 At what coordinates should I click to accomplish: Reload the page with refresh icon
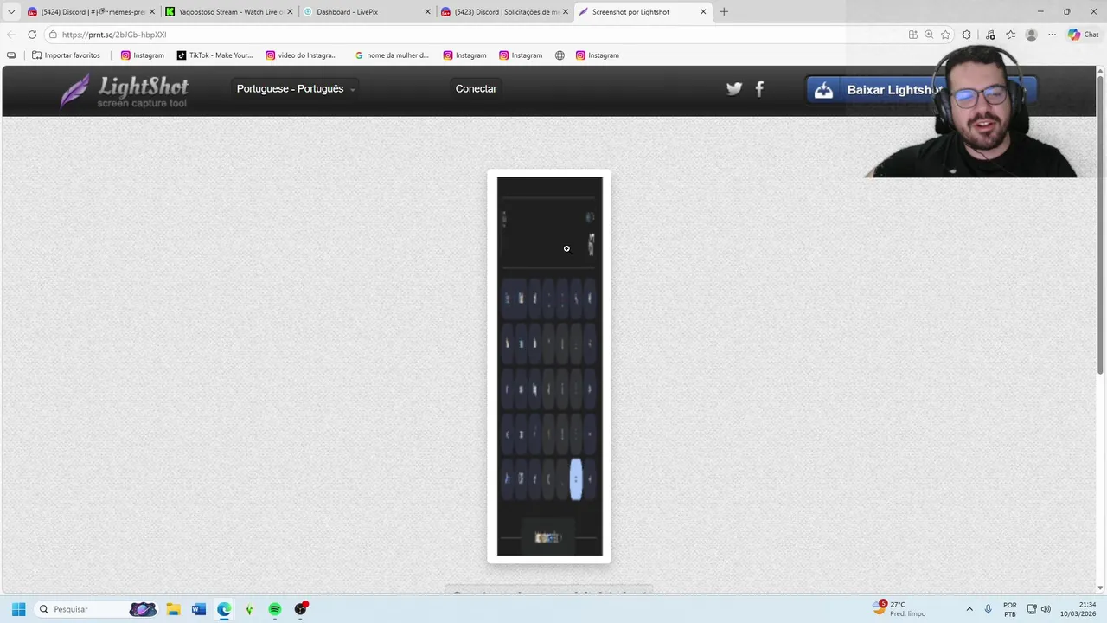[x=32, y=35]
